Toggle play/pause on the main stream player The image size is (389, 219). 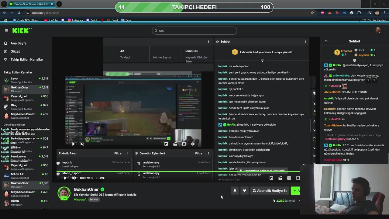65,178
